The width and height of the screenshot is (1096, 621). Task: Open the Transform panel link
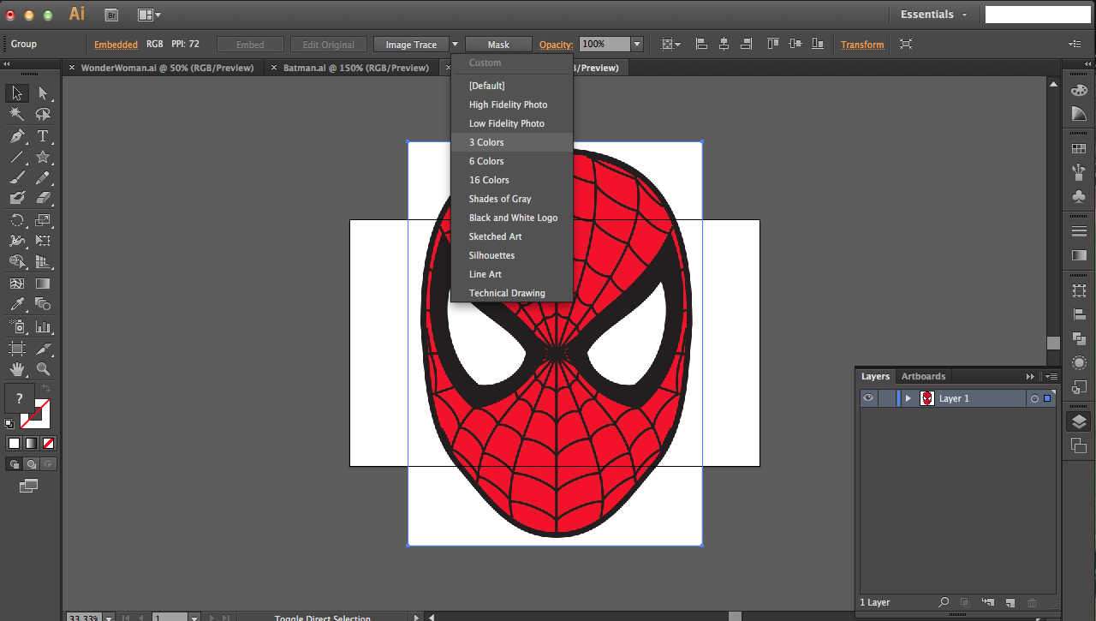[862, 45]
